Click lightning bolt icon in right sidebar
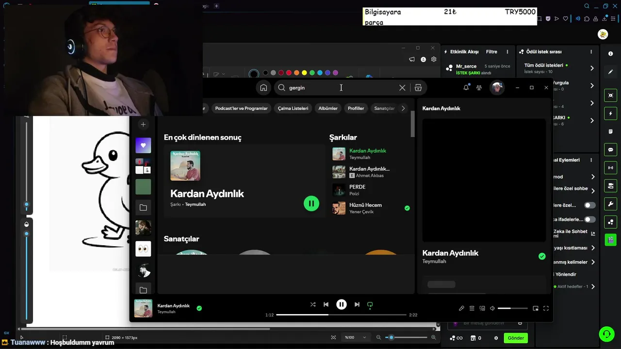Viewport: 621px width, 349px height. click(610, 113)
